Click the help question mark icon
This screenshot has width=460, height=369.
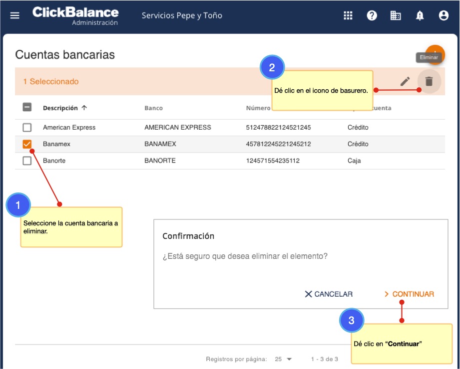click(x=372, y=15)
